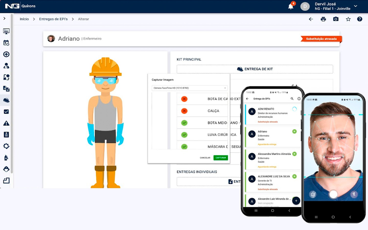Viewport: 368px width, 230px height.
Task: Mark page as favorite with star
Action: tap(348, 19)
